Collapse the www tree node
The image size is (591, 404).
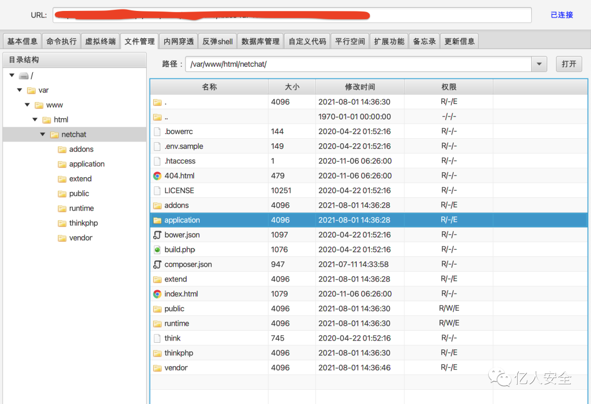[27, 104]
